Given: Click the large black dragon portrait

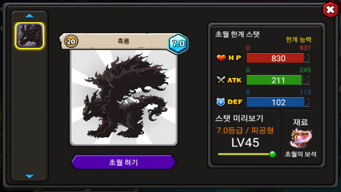Looking at the screenshot, I should click(x=124, y=97).
